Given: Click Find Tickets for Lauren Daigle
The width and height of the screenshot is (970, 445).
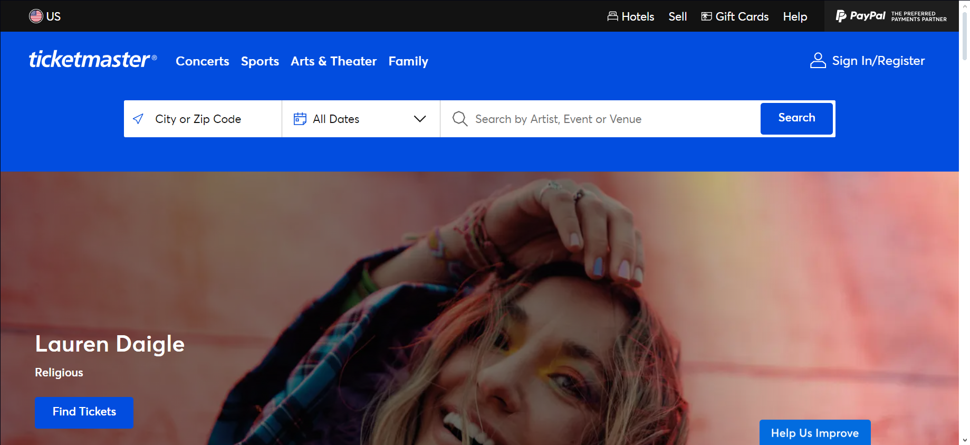Looking at the screenshot, I should click(x=84, y=412).
